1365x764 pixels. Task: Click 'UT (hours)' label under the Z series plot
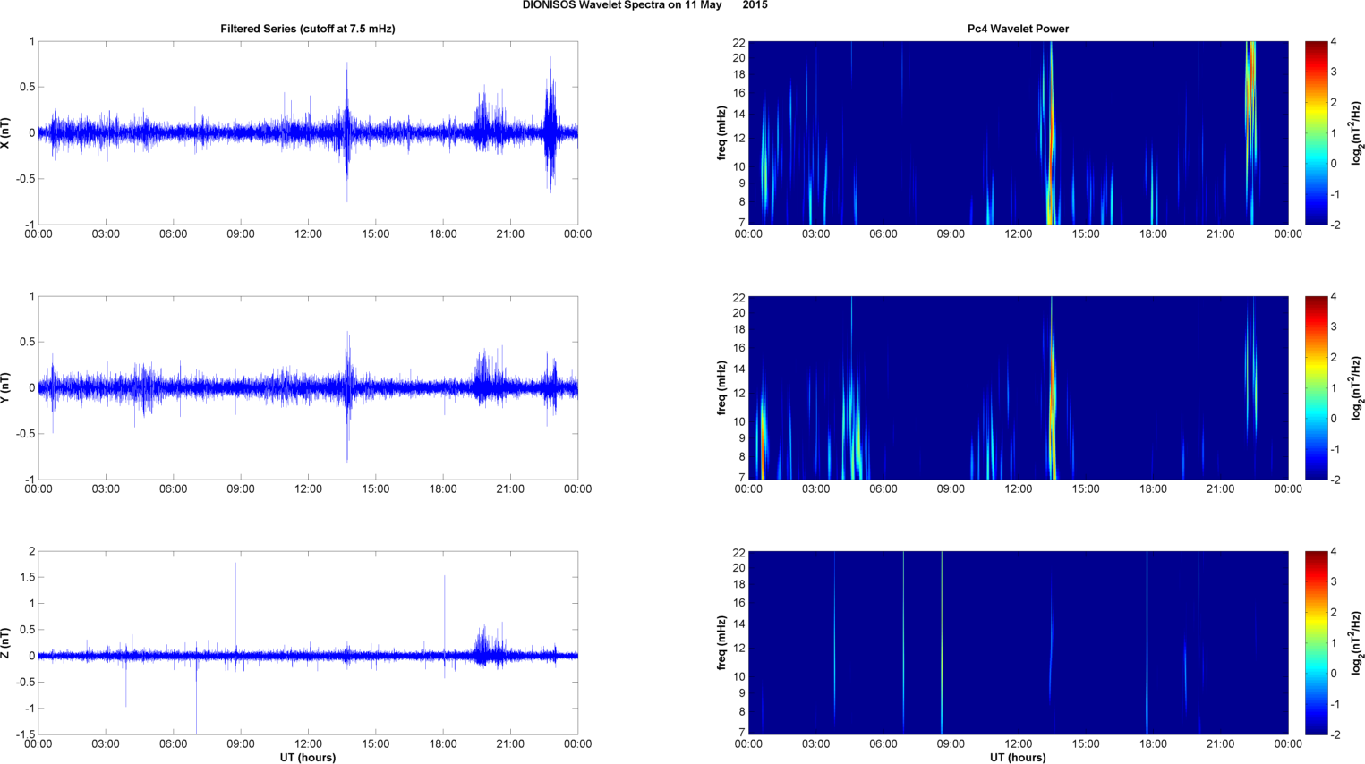pyautogui.click(x=308, y=757)
